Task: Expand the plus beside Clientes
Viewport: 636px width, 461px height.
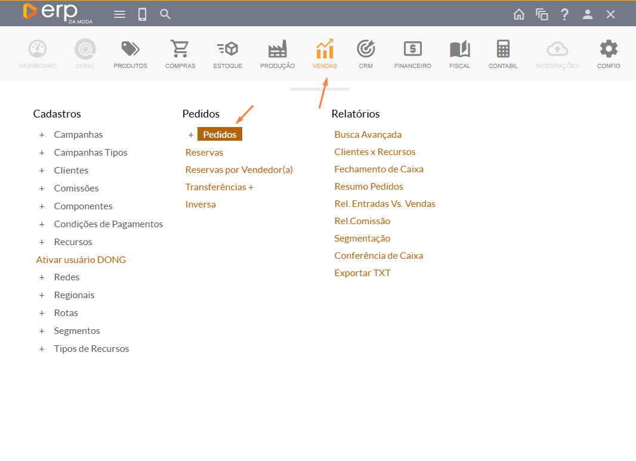Action: pos(42,171)
